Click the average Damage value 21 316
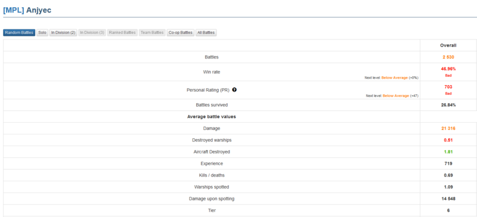The height and width of the screenshot is (217, 477). tap(448, 128)
